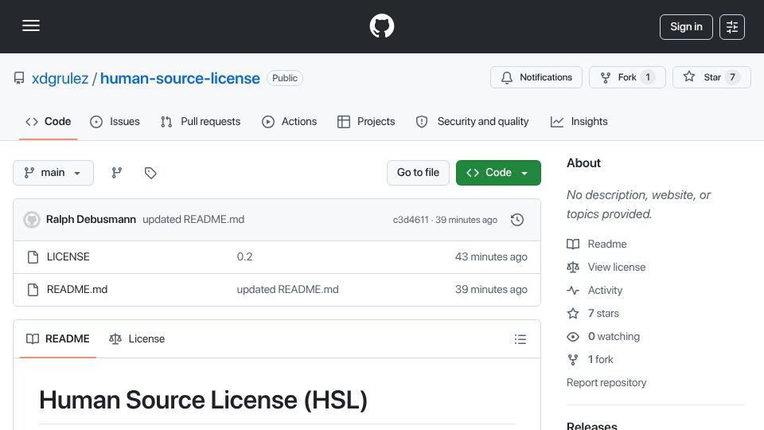Click the Public visibility badge
This screenshot has width=764, height=430.
tap(285, 78)
